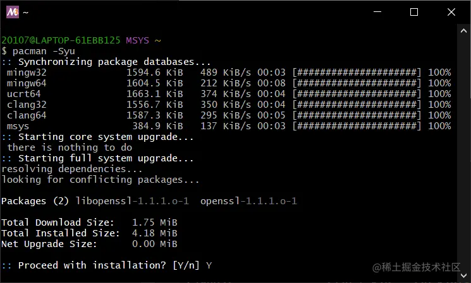The image size is (471, 283).
Task: Minimize the MSYS terminal window
Action: click(x=377, y=12)
